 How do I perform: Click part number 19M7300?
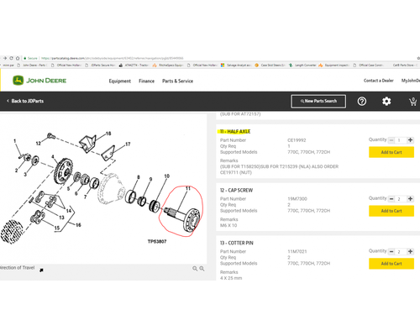[x=297, y=199]
